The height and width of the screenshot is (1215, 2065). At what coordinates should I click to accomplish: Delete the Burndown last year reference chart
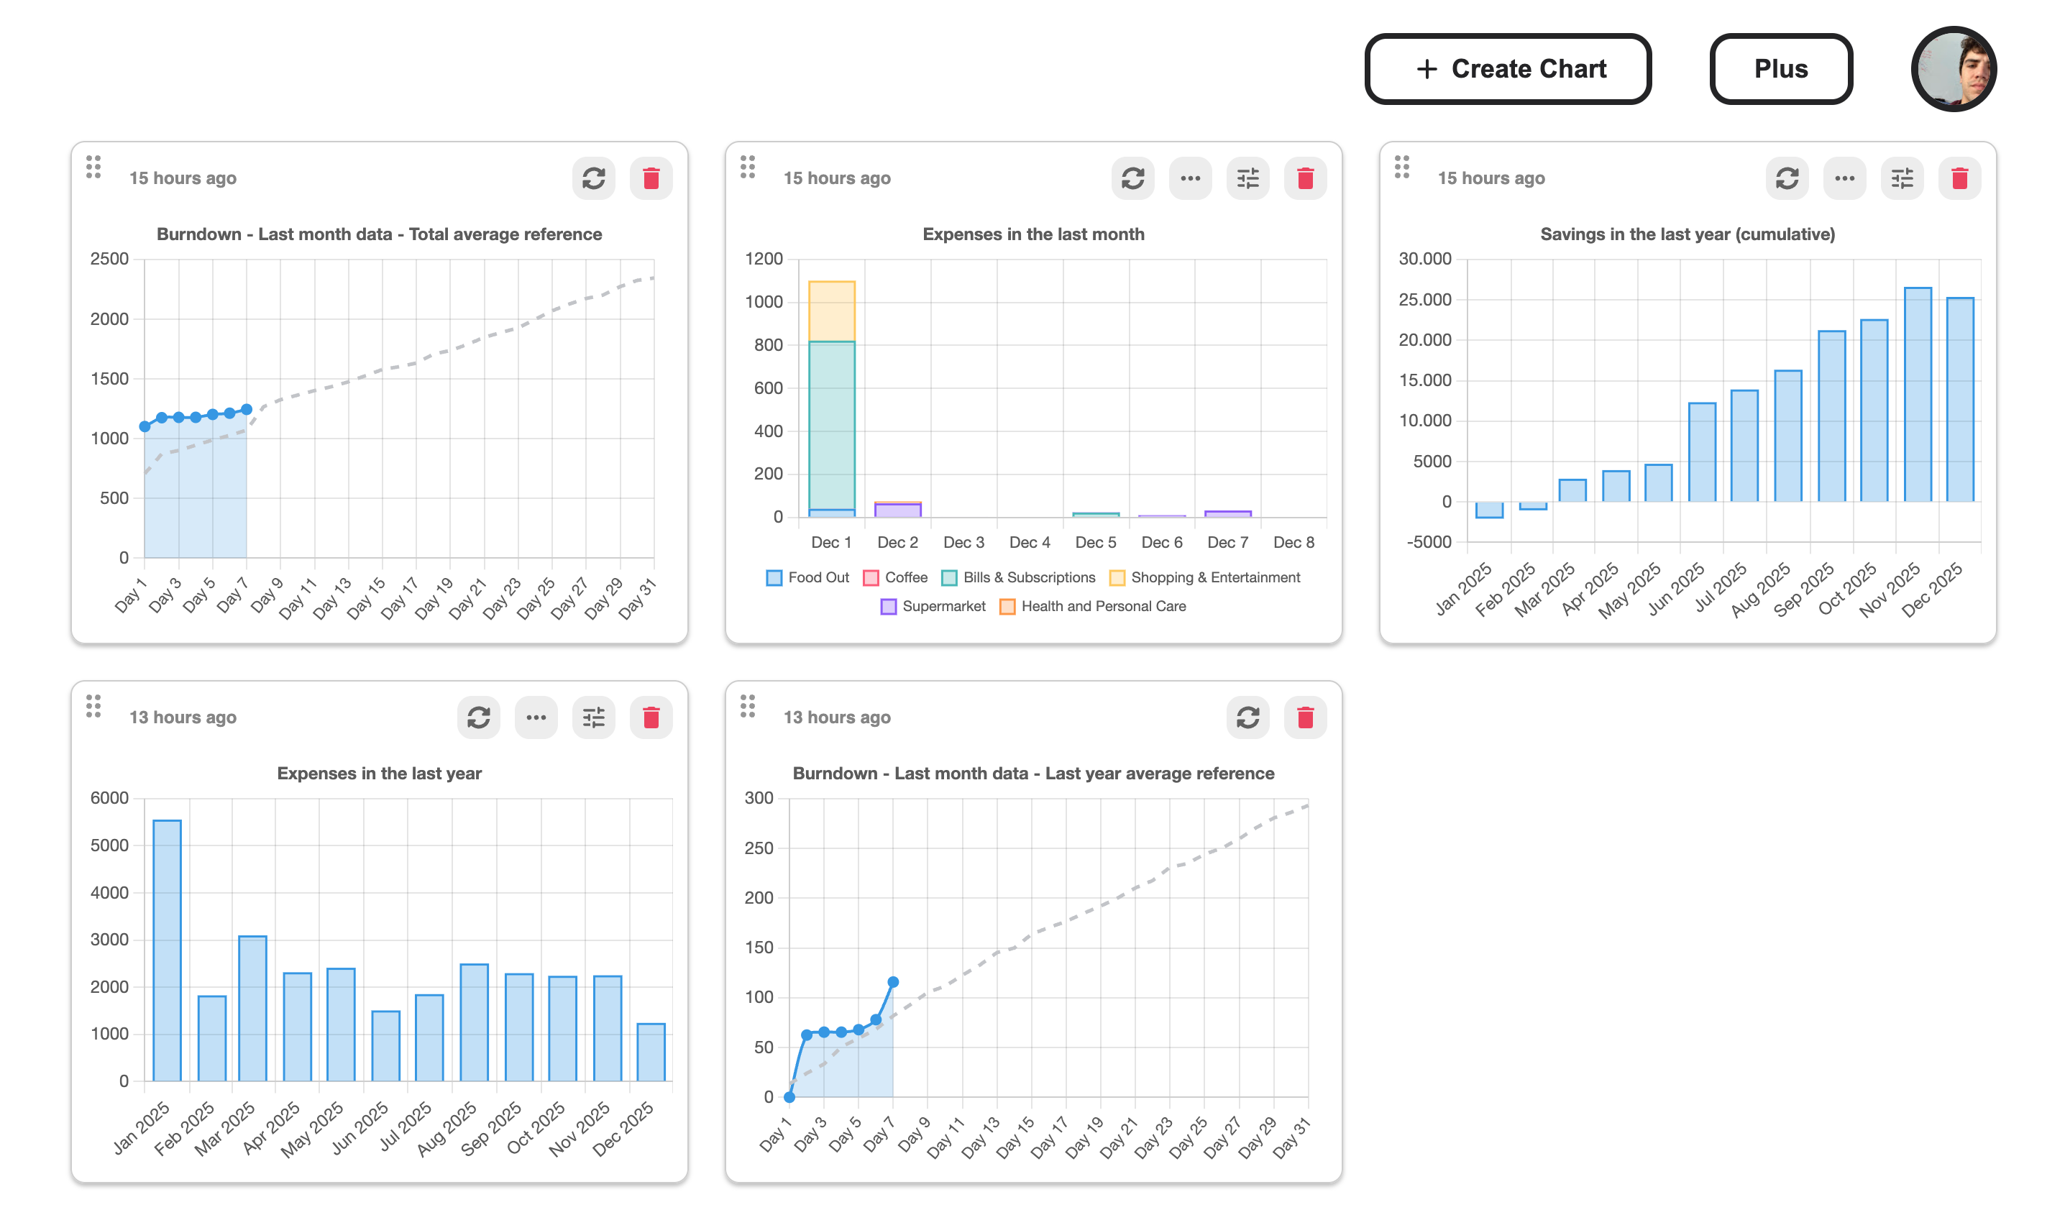pos(1306,717)
